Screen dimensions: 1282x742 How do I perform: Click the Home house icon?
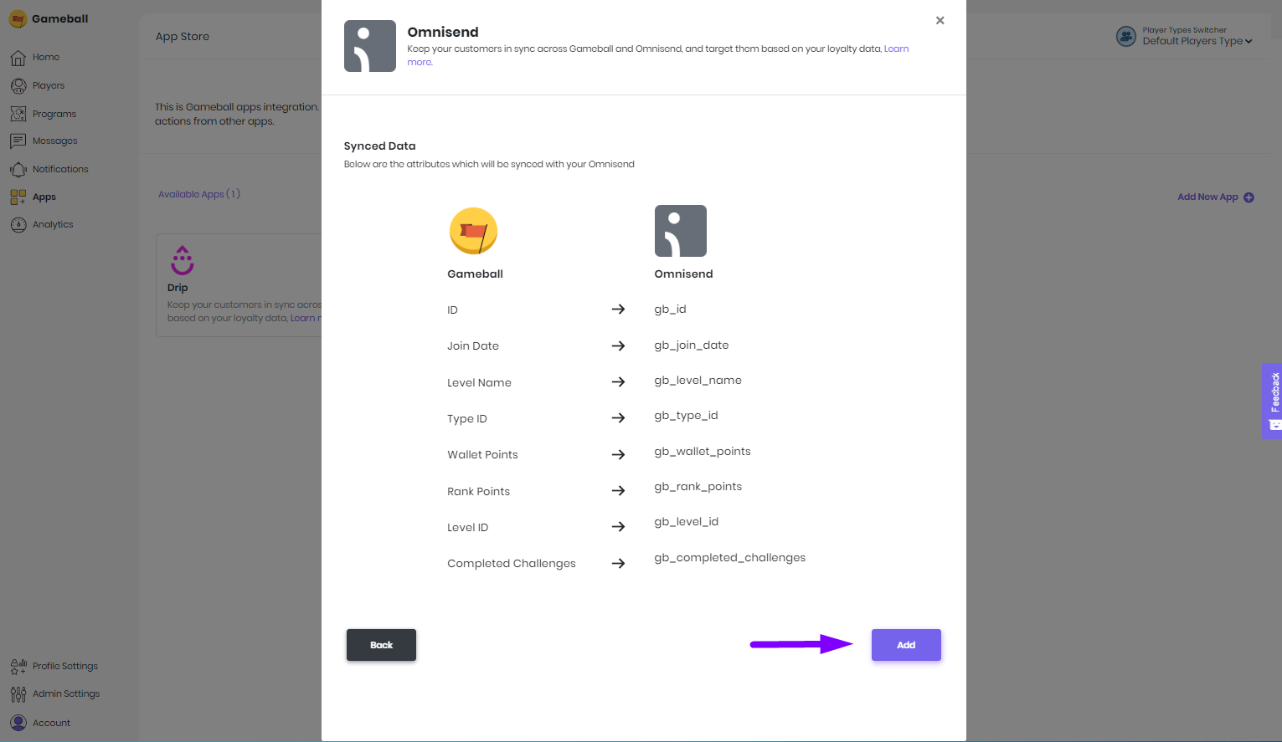click(18, 58)
